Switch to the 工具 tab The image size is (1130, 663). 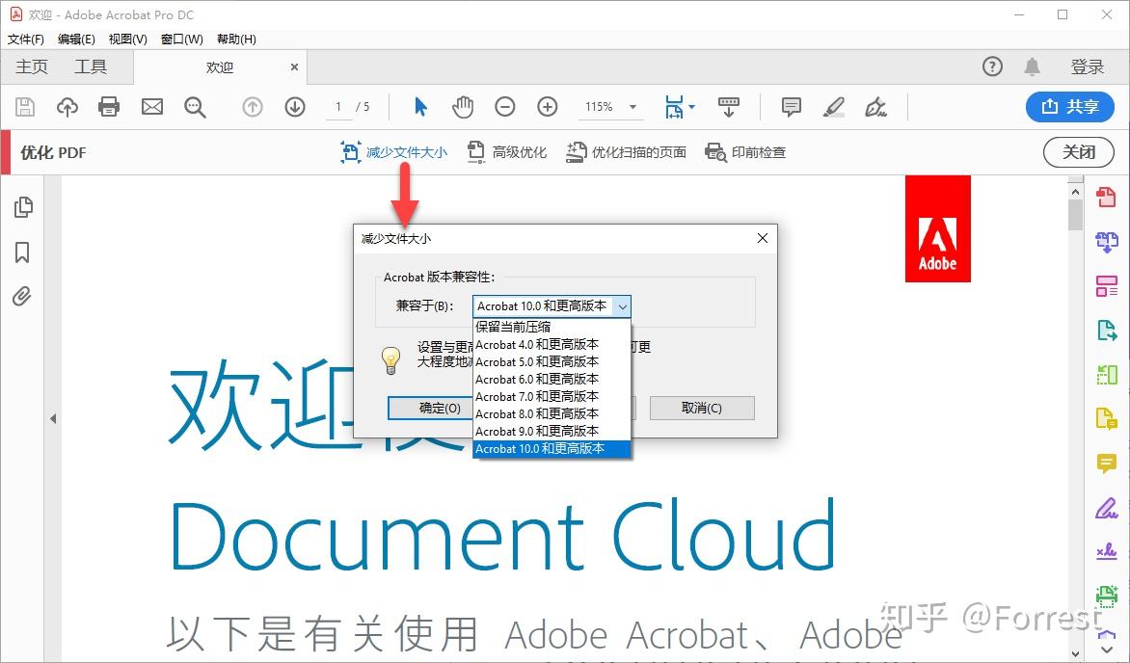coord(91,67)
